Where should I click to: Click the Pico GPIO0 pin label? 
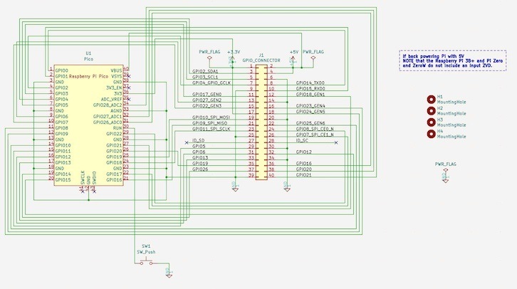62,71
